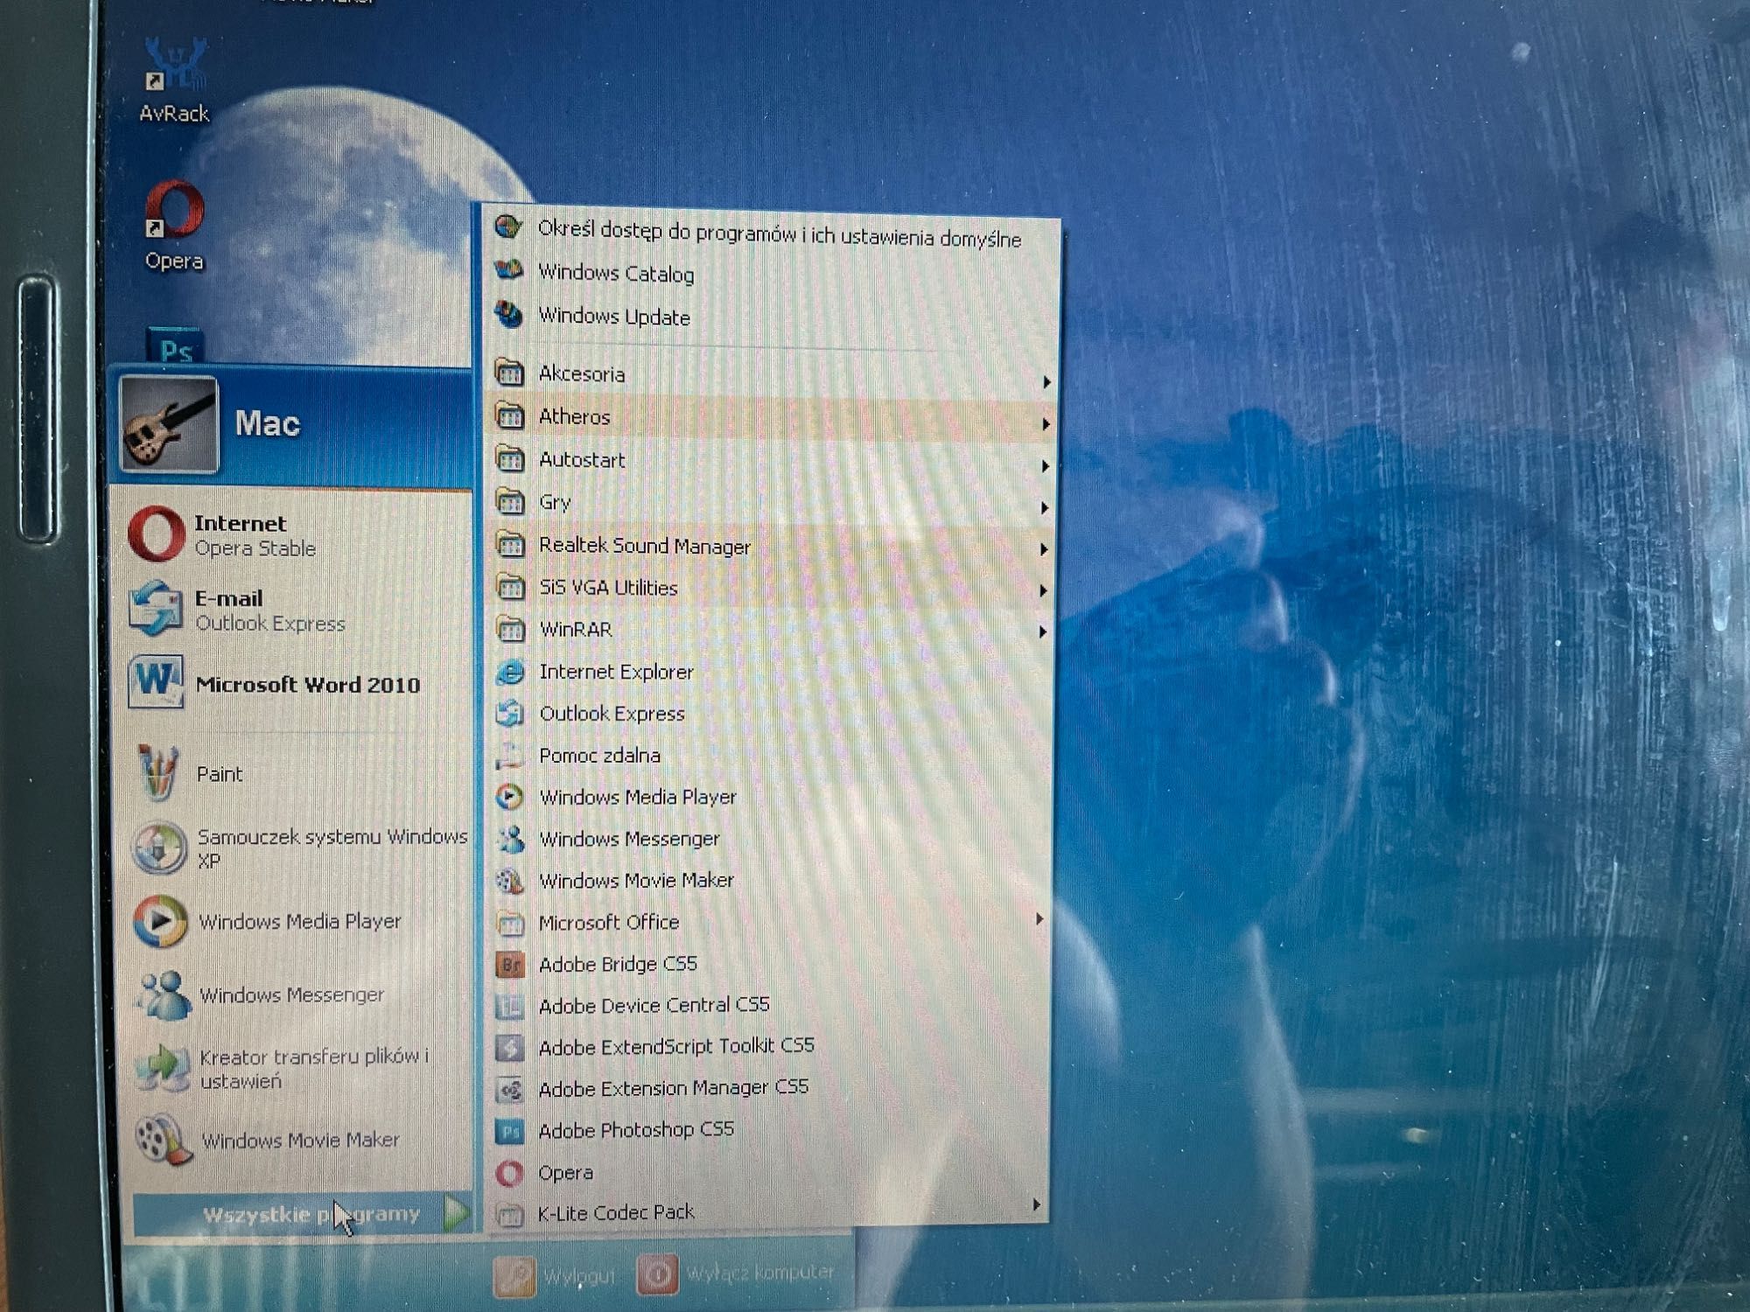1750x1312 pixels.
Task: Launch Adobe Bridge CS5 icon
Action: click(x=510, y=965)
